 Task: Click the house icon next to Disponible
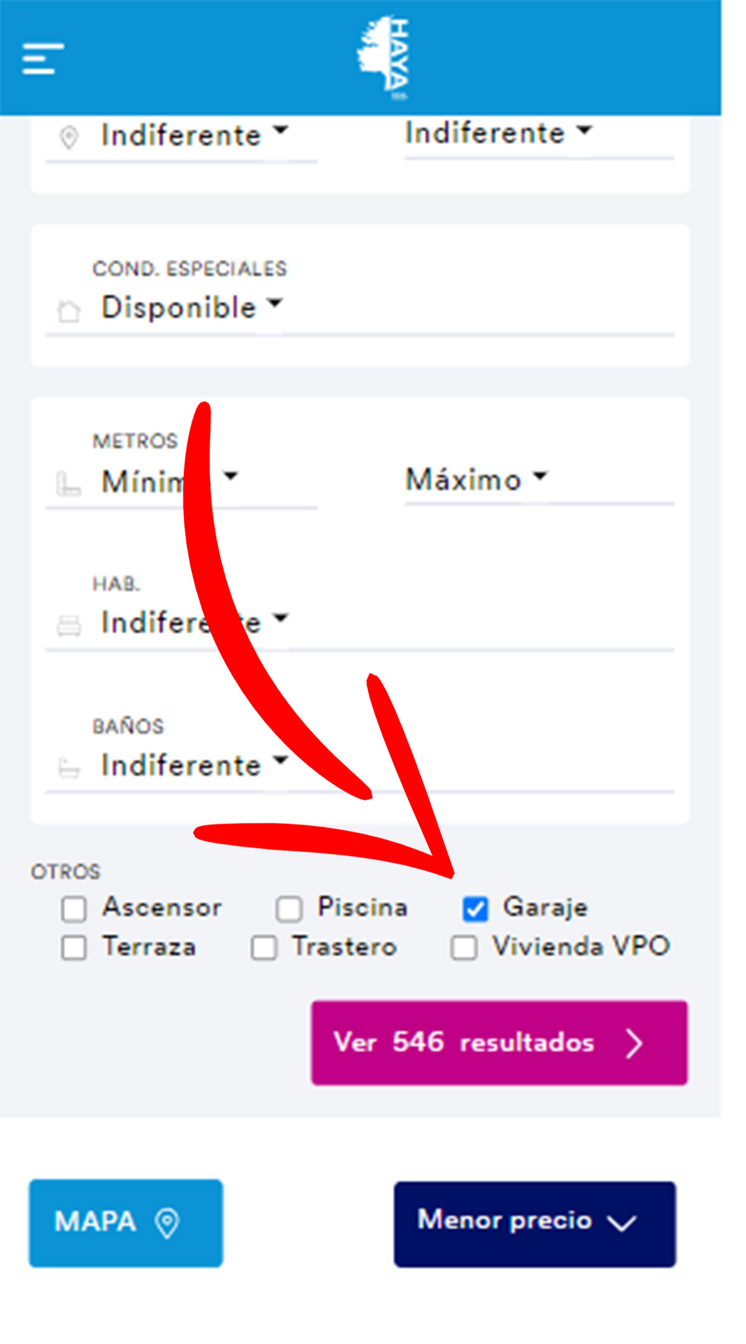click(x=69, y=310)
